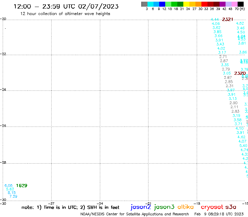The width and height of the screenshot is (248, 217).
Task: Click the wave height value 8.15
Action: pyautogui.click(x=12, y=193)
